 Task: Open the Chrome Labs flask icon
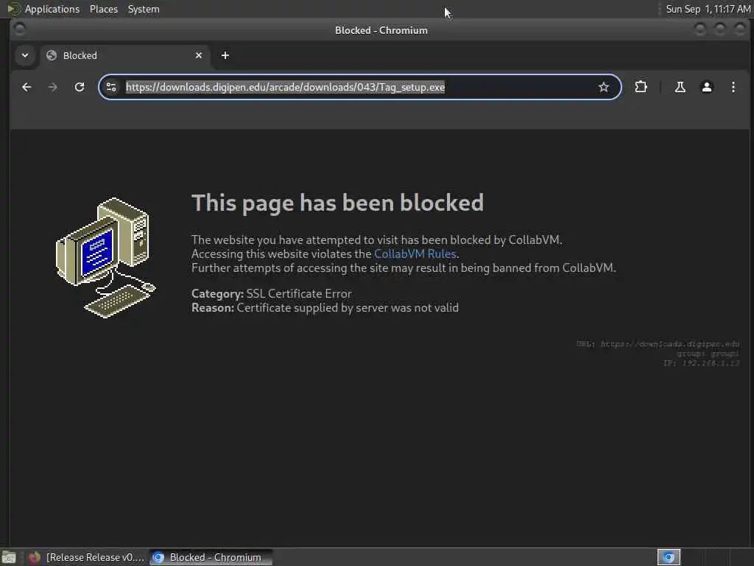click(680, 87)
